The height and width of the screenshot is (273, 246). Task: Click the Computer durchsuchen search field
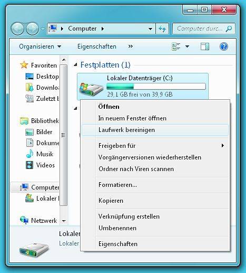[x=204, y=29]
